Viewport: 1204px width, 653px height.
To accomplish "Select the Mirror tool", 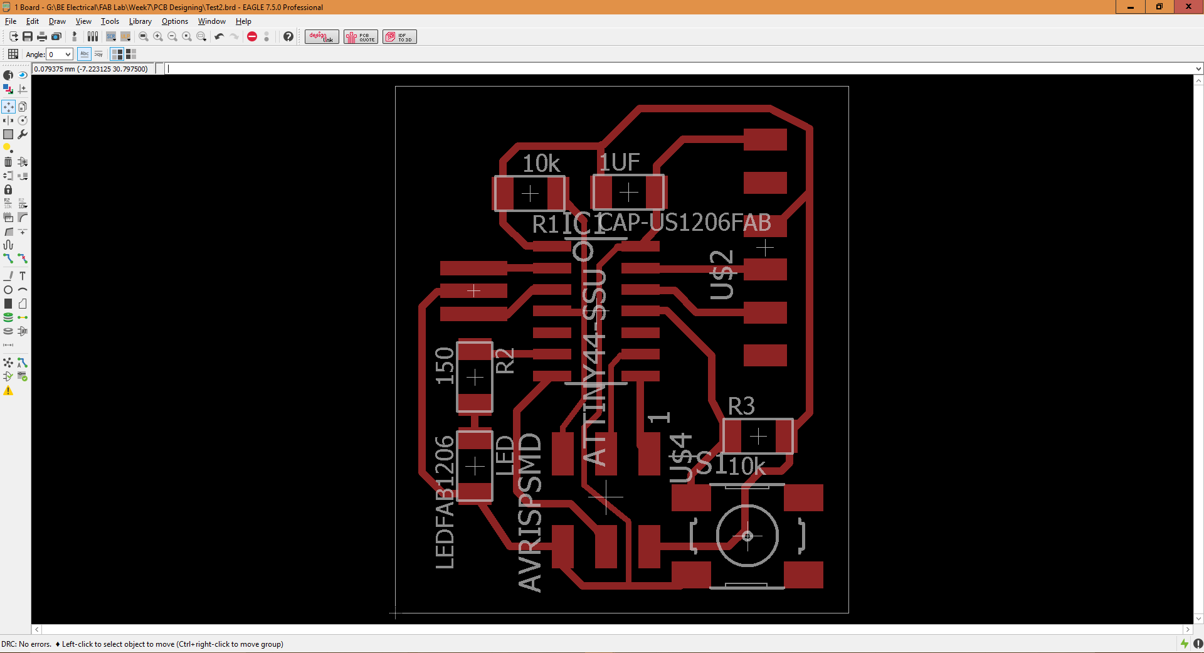I will point(8,120).
